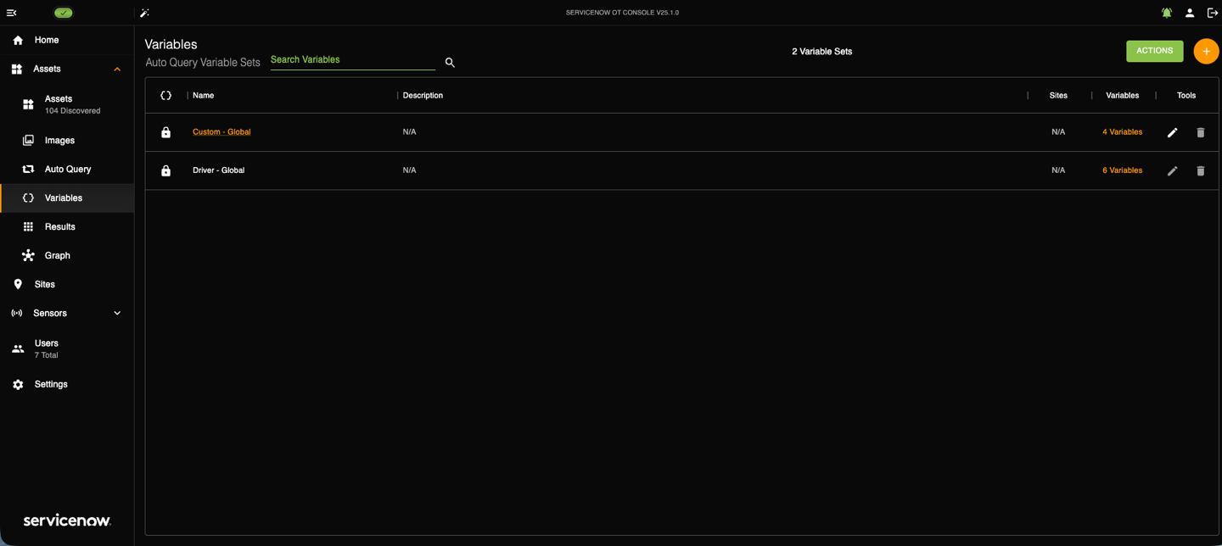This screenshot has height=546, width=1222.
Task: Open 4 Variables link
Action: tap(1122, 132)
